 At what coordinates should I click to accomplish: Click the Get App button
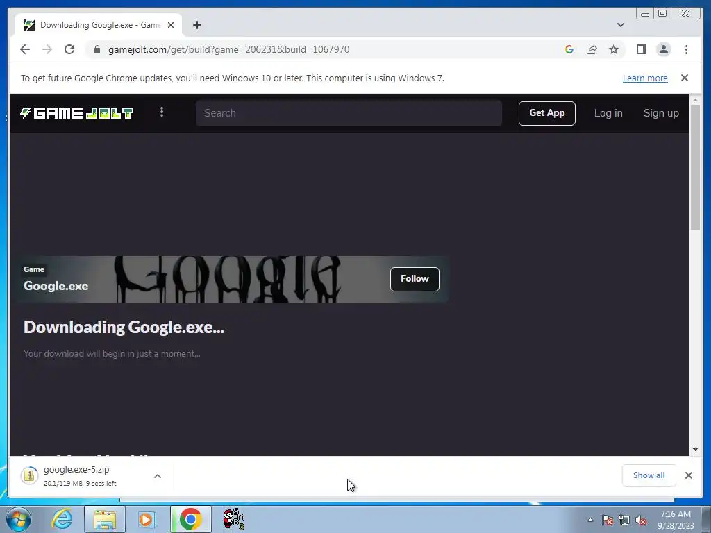point(547,113)
